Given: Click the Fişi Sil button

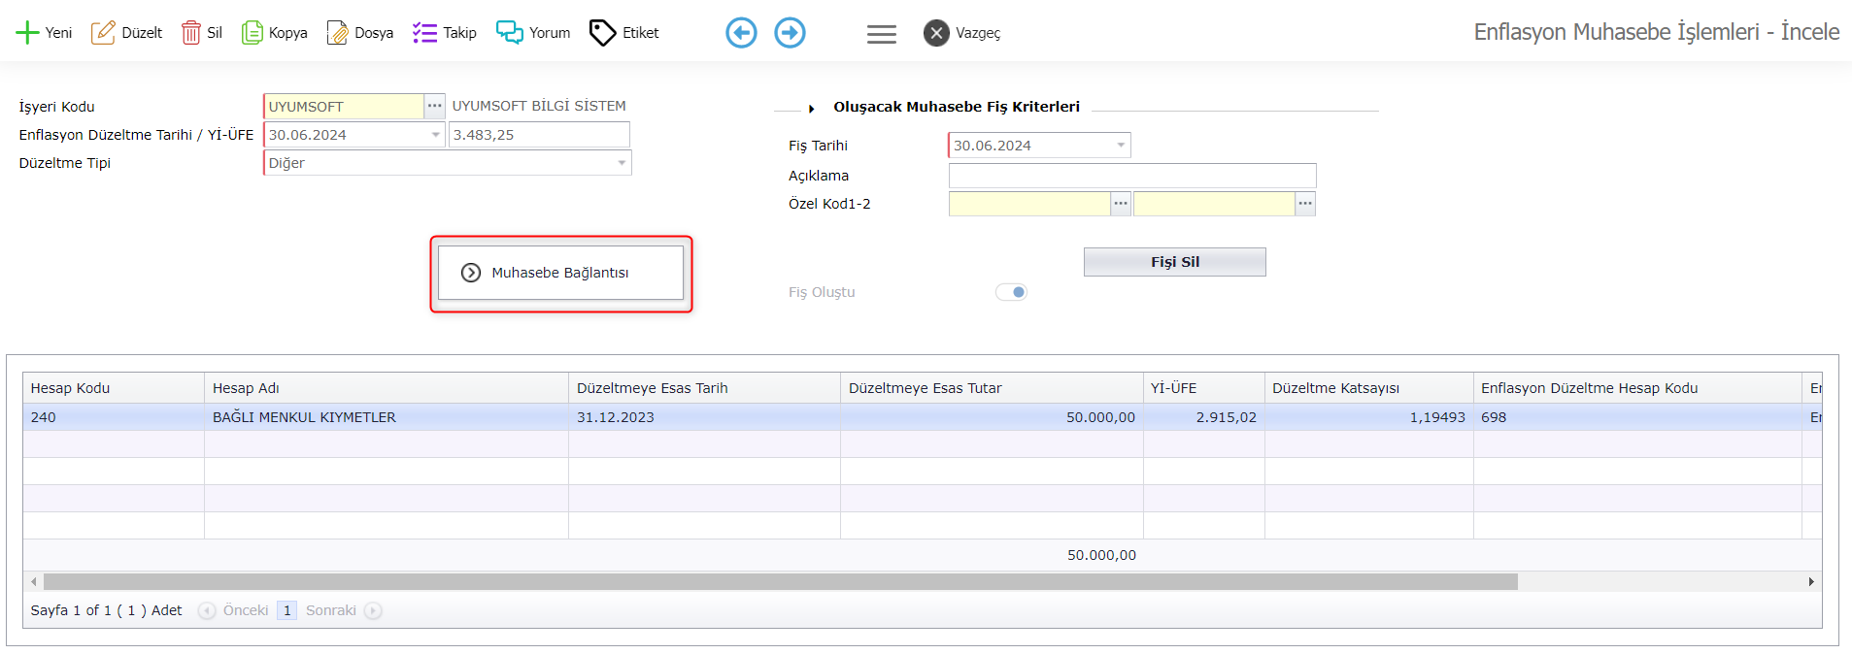Looking at the screenshot, I should pos(1175,262).
